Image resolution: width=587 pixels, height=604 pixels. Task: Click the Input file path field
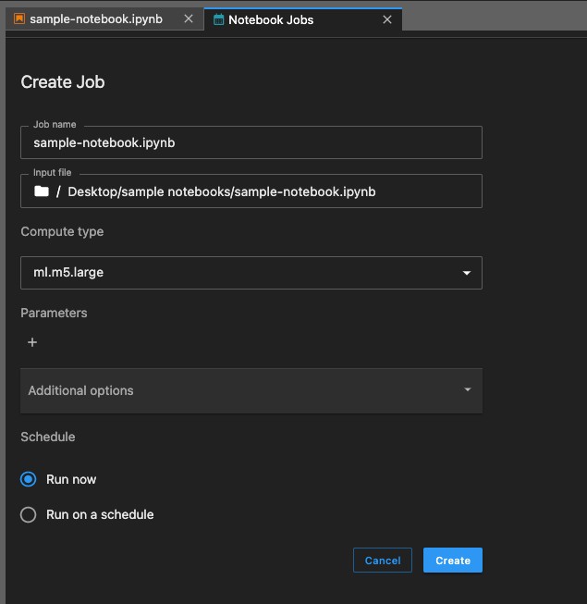tap(251, 191)
